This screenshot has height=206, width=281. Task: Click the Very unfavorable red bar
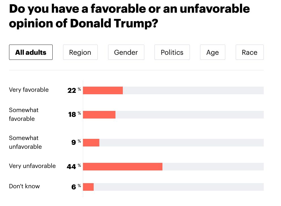pos(123,166)
